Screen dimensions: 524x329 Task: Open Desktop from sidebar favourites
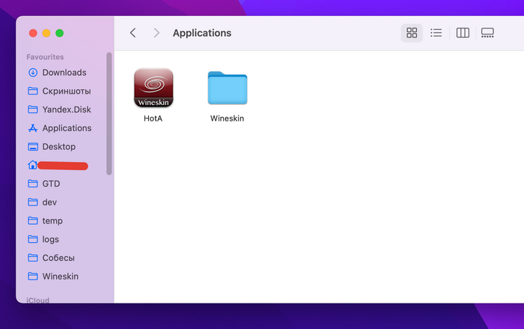(58, 147)
